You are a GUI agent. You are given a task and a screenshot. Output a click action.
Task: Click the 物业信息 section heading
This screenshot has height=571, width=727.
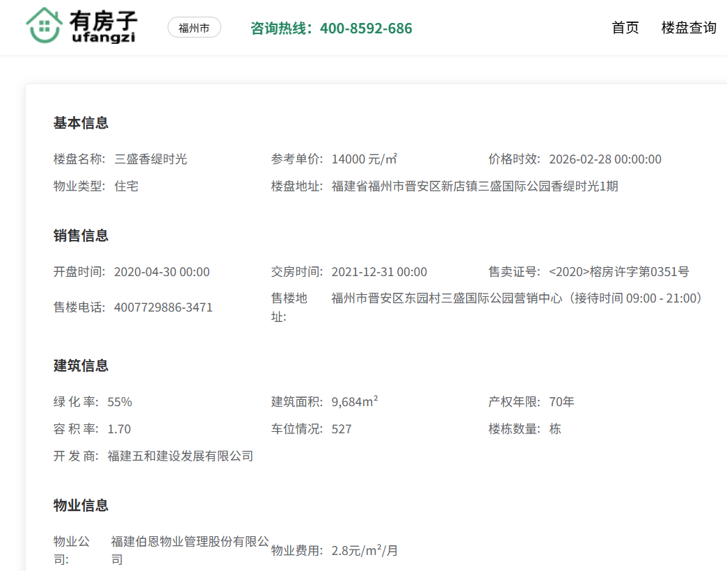(81, 506)
